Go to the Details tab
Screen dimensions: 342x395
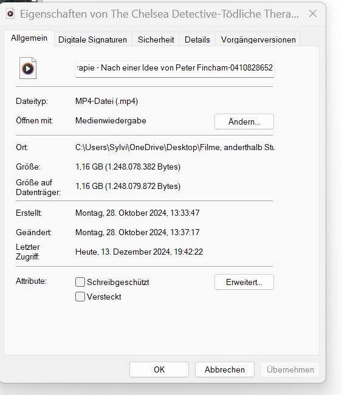[x=197, y=39]
